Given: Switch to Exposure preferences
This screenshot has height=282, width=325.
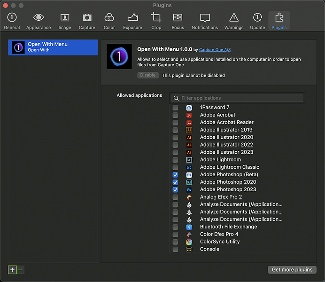Looking at the screenshot, I should 132,21.
